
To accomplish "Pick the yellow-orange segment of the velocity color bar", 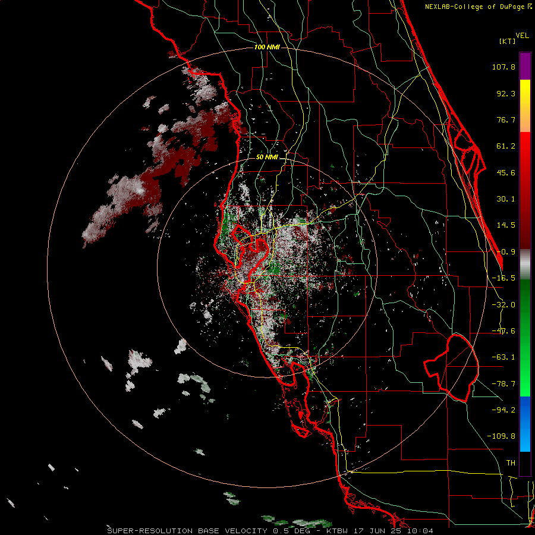I will 525,106.
